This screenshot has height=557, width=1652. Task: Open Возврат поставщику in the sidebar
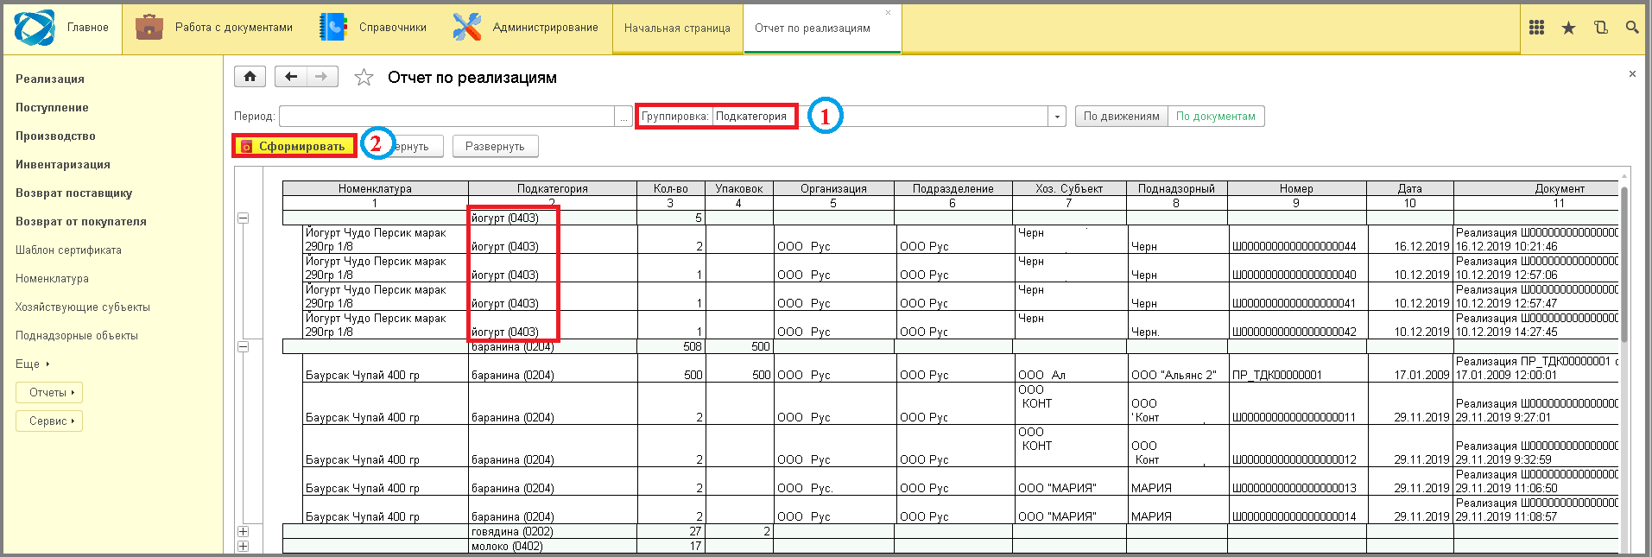(x=73, y=193)
